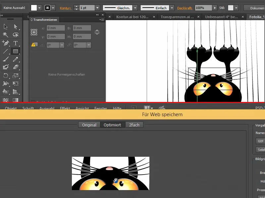Screen dimensions: 265x198
Task: Select the Pen tool
Action: (x=6, y=43)
